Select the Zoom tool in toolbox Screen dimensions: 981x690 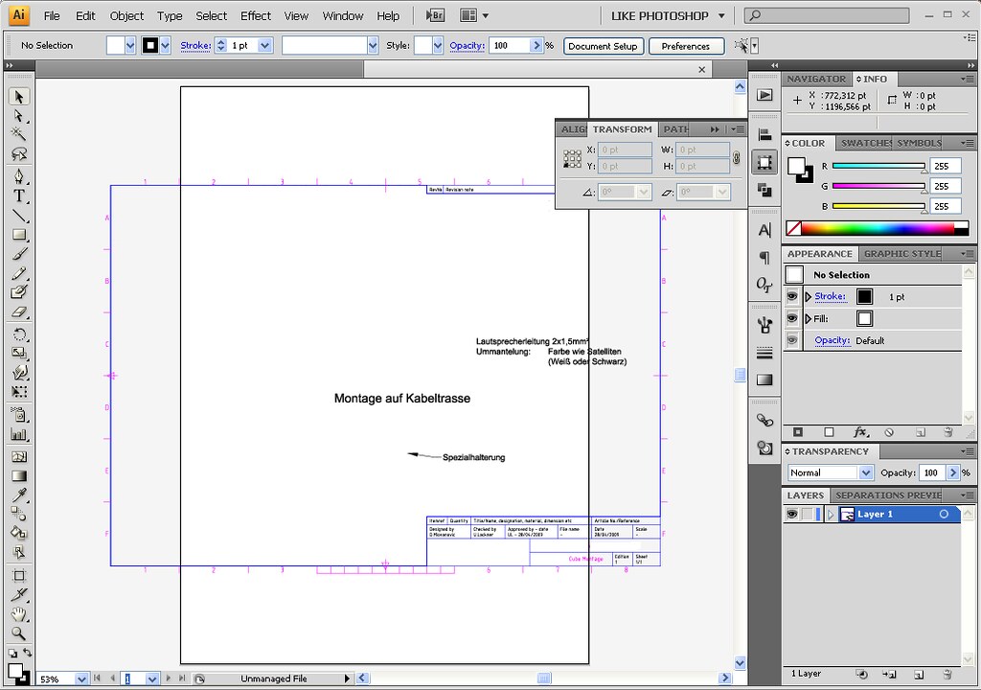(x=18, y=633)
